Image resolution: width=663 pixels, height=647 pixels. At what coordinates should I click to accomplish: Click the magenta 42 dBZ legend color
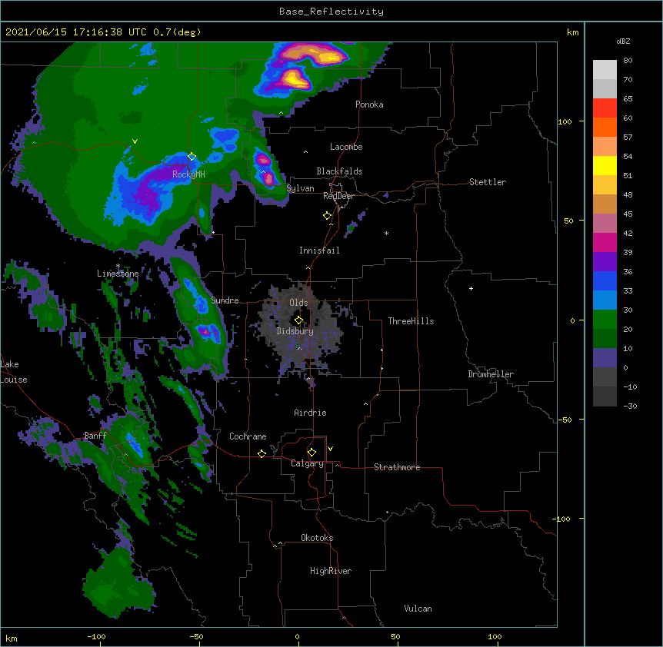(605, 242)
